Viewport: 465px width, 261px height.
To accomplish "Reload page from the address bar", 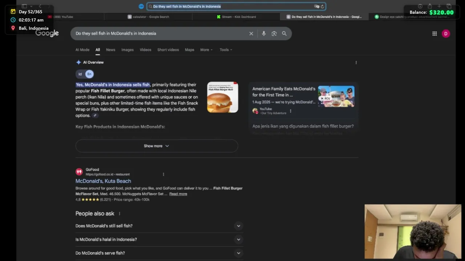I will (x=322, y=6).
